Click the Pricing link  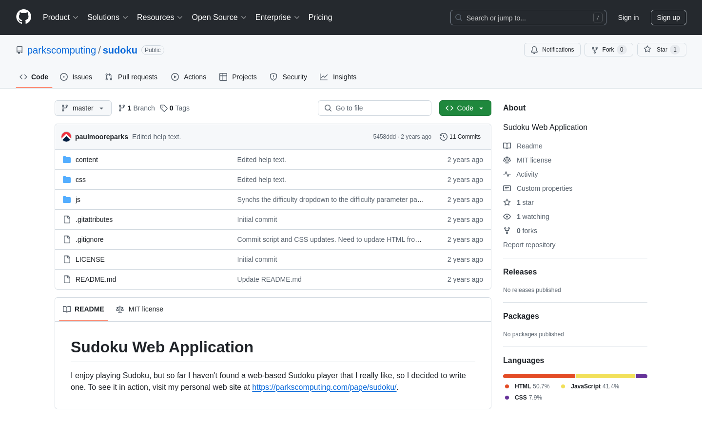[320, 18]
